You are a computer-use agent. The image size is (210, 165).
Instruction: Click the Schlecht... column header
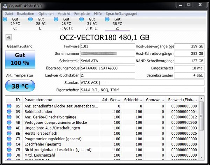(x=133, y=100)
